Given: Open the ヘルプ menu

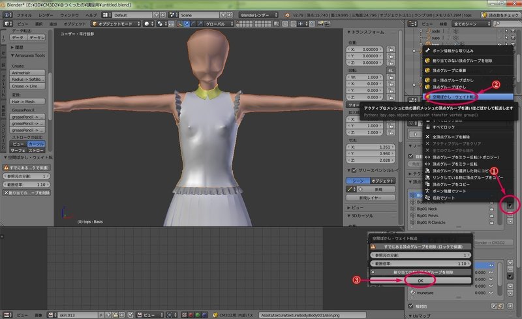Looking at the screenshot, I should pos(91,15).
